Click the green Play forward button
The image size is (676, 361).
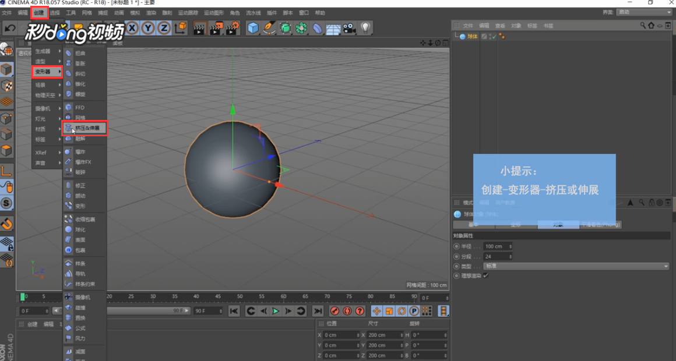coord(276,311)
